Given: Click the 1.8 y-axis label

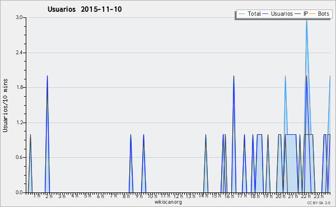Looking at the screenshot, I should pos(19,87).
